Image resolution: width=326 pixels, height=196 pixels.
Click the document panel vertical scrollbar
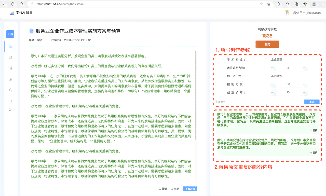tap(196, 95)
